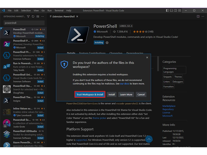Install Inline Values support by Tyler Leonhardt
207x155 pixels.
[40, 115]
